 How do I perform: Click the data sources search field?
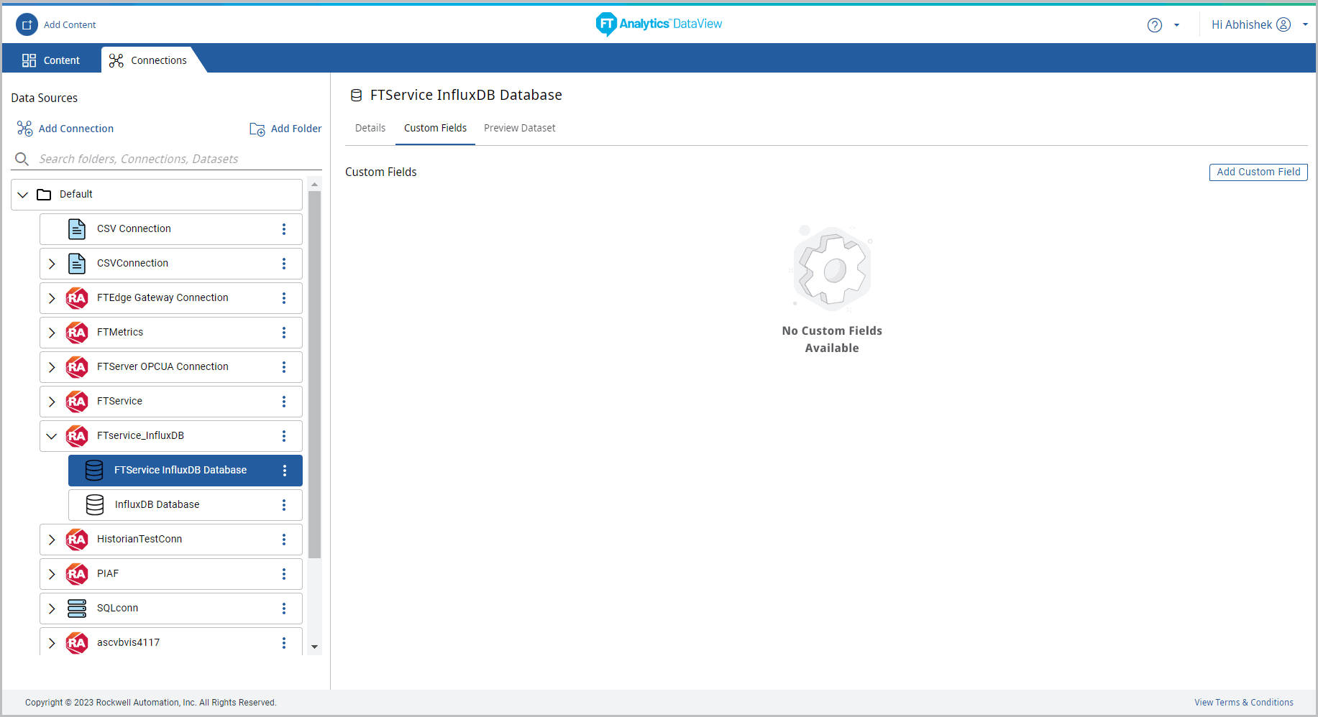pos(165,159)
